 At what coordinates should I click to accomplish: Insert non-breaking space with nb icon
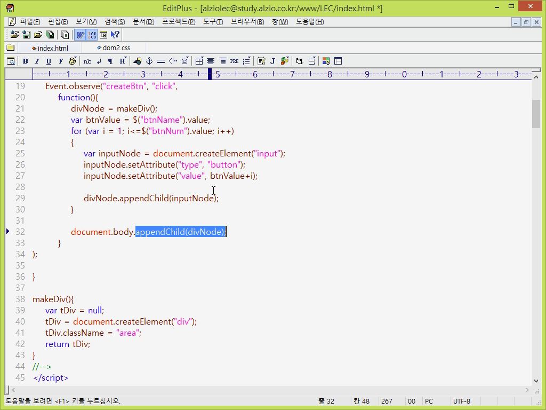(87, 61)
